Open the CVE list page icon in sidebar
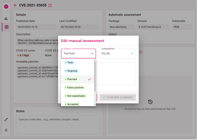 (6, 27)
